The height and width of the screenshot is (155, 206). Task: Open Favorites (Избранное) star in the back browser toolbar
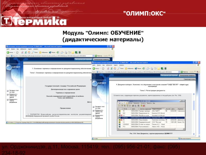(43, 52)
